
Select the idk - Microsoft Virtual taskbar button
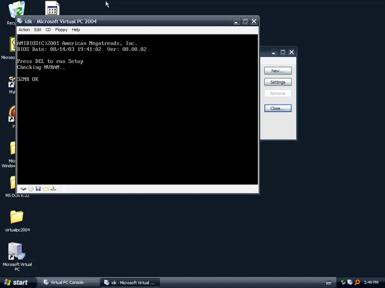pos(130,283)
